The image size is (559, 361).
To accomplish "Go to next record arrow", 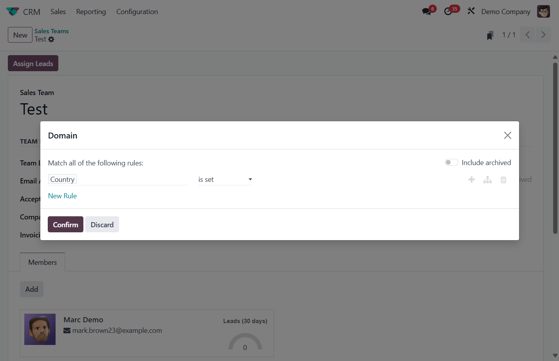I will [543, 35].
